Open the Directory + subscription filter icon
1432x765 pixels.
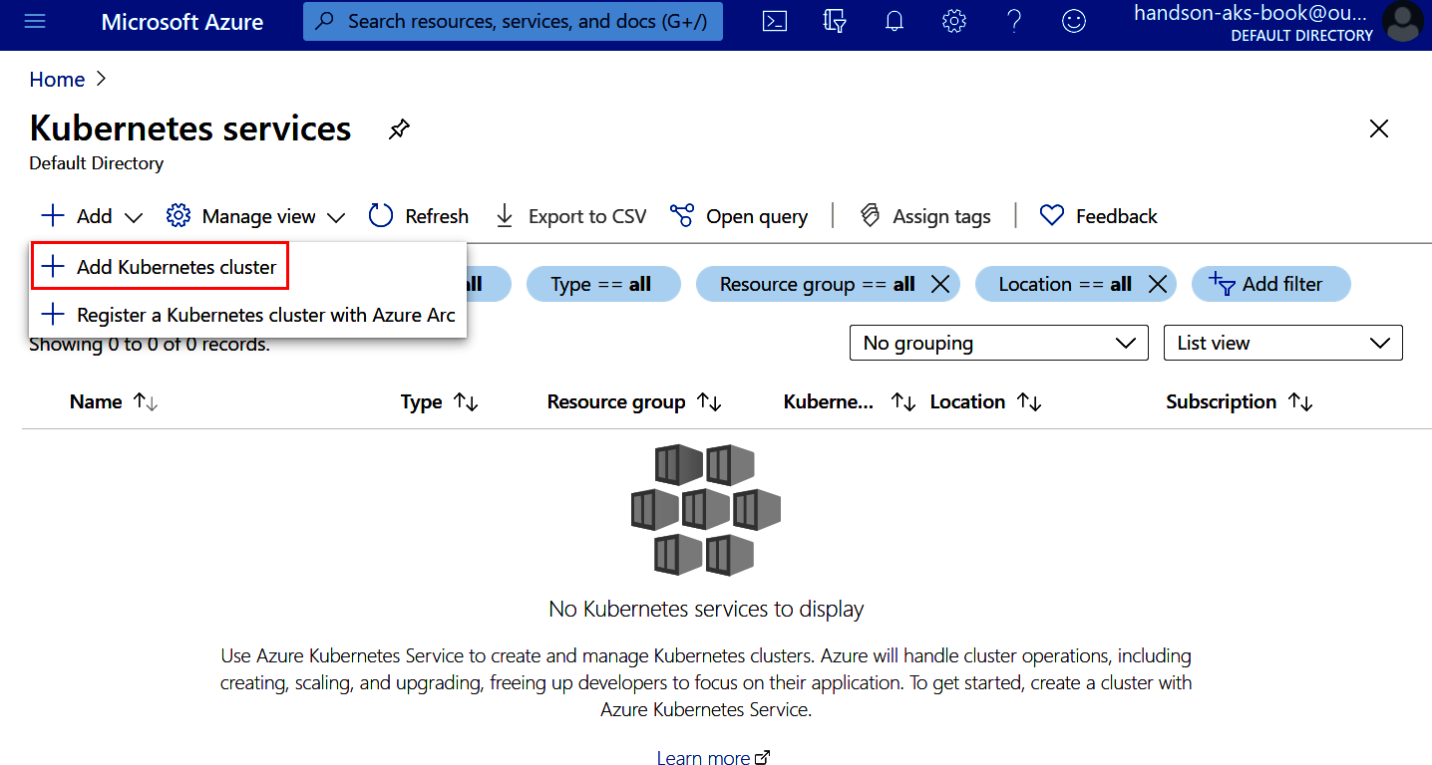pyautogui.click(x=835, y=21)
